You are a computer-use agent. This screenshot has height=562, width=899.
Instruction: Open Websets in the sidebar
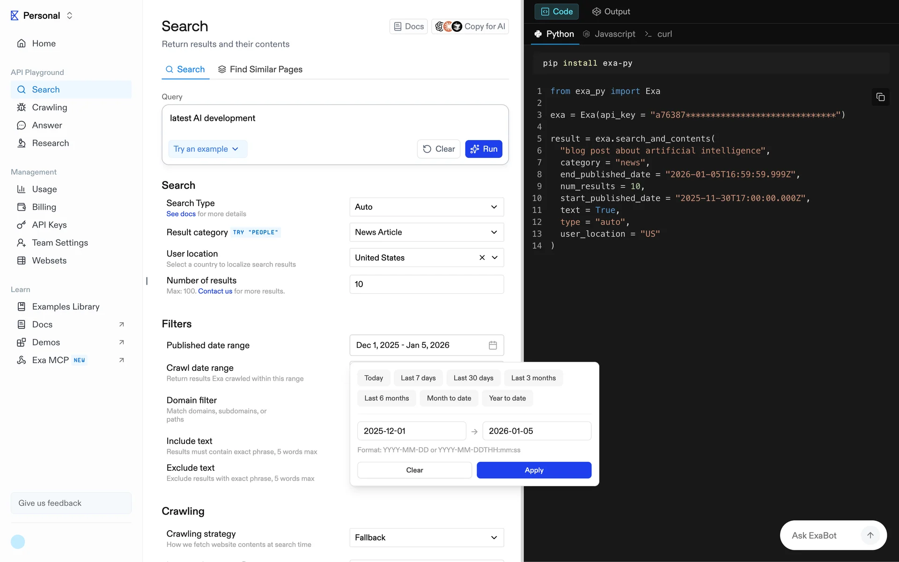point(49,260)
